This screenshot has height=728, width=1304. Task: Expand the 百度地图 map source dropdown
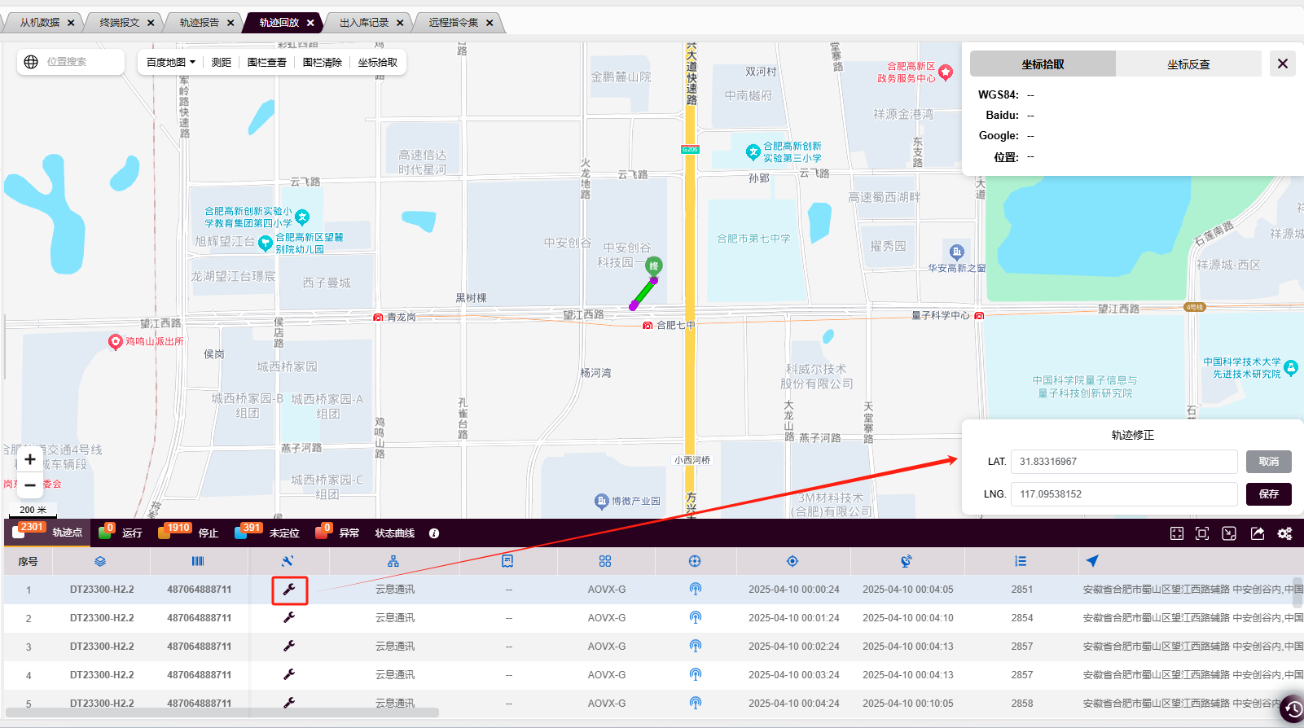pyautogui.click(x=171, y=63)
